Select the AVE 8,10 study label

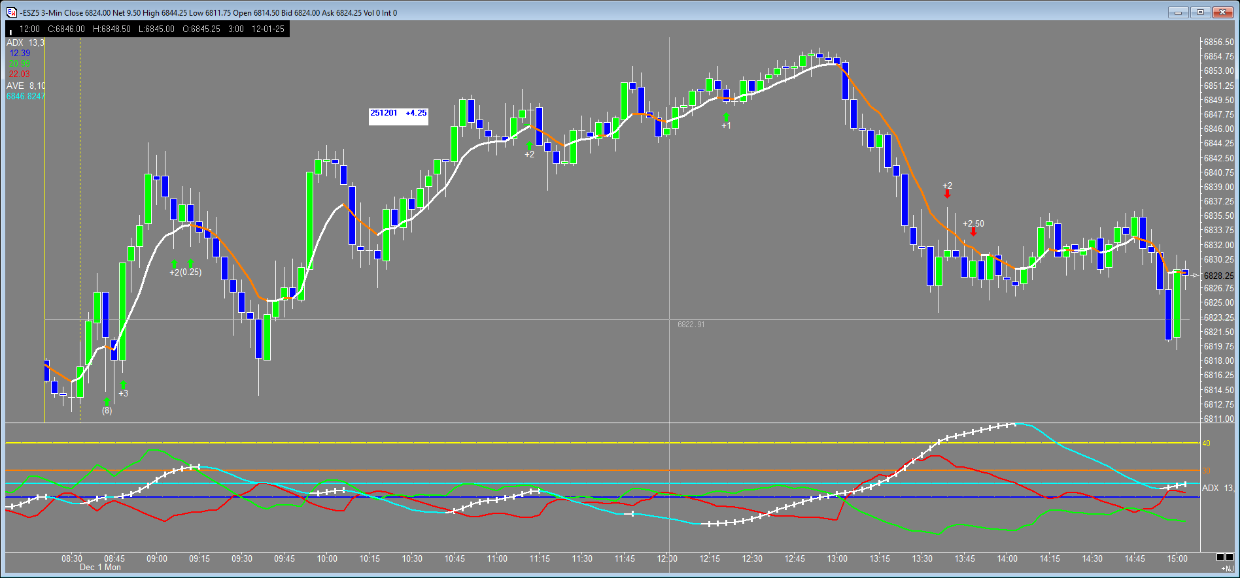26,86
